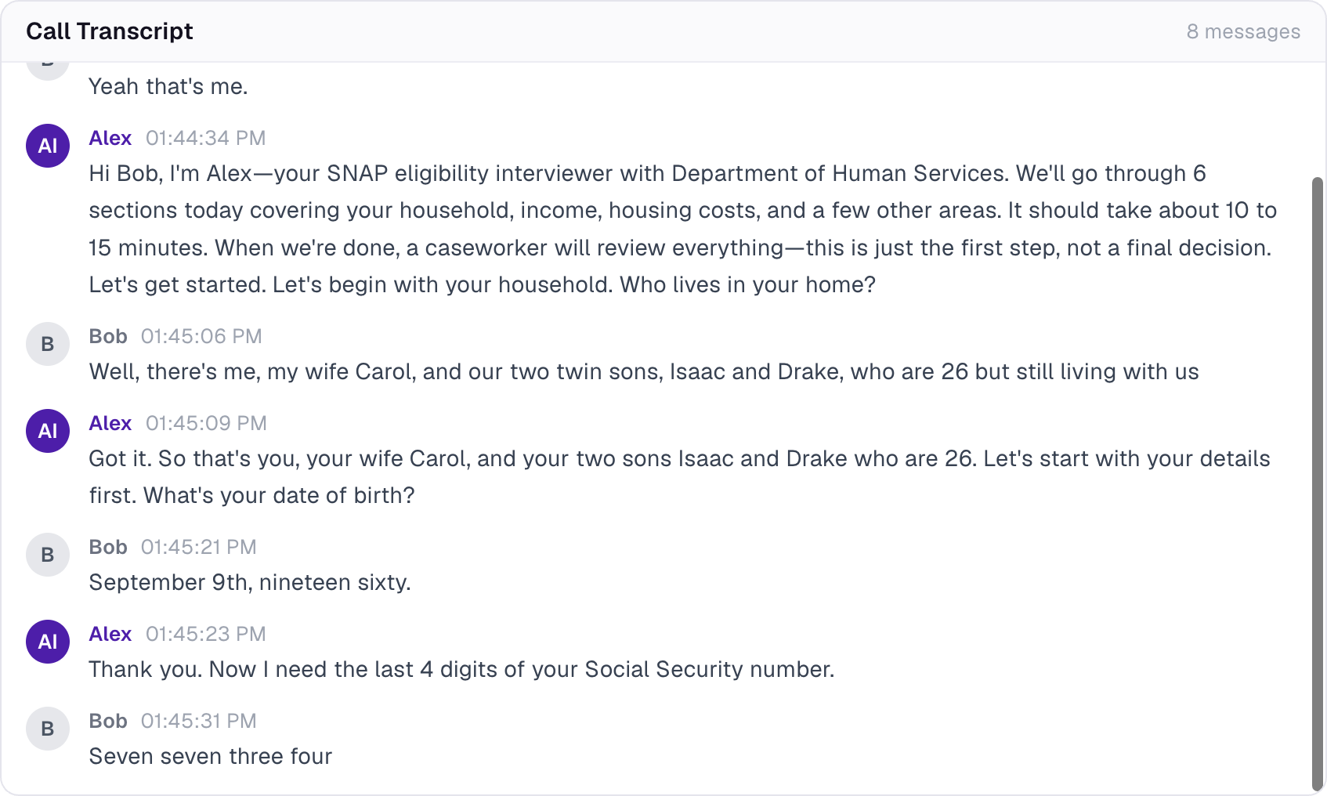Screen dimensions: 1327x796
Task: Click the Alex name at 01:45:09 PM
Action: coord(110,423)
